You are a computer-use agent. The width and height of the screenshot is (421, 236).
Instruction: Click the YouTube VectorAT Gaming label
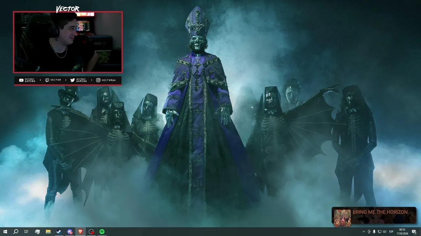tap(27, 80)
